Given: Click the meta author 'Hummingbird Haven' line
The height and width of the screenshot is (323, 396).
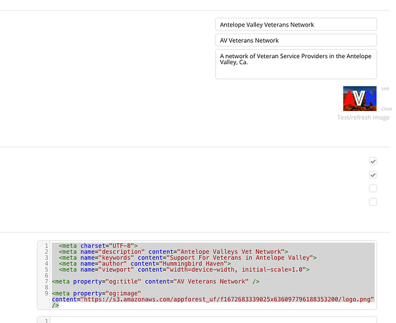Looking at the screenshot, I should [145, 264].
